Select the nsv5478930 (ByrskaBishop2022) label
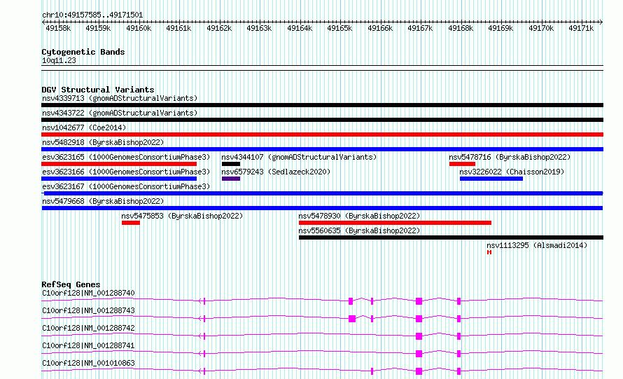The width and height of the screenshot is (623, 379). pyautogui.click(x=359, y=216)
